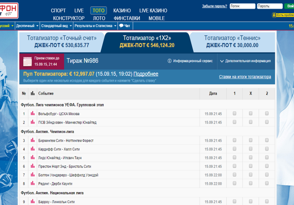Click the Логин input field
This screenshot has height=205, width=294.
click(x=242, y=6)
